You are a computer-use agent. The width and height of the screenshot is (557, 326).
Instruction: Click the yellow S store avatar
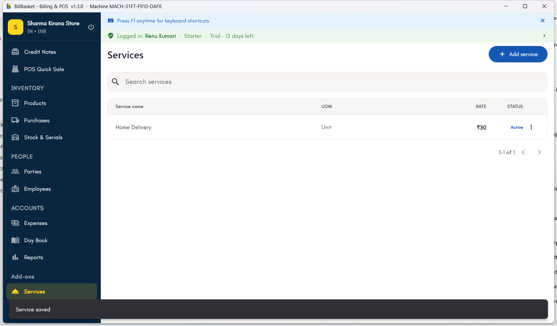click(x=15, y=27)
